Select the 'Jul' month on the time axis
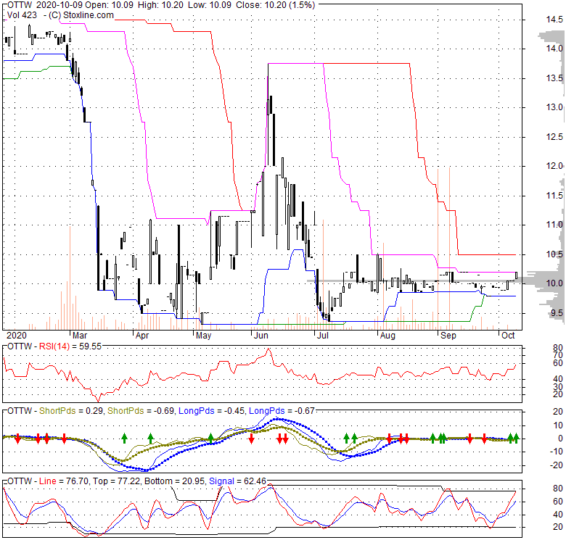The height and width of the screenshot is (540, 566). 322,336
